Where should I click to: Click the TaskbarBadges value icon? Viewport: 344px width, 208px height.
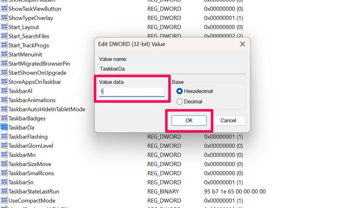pos(4,118)
